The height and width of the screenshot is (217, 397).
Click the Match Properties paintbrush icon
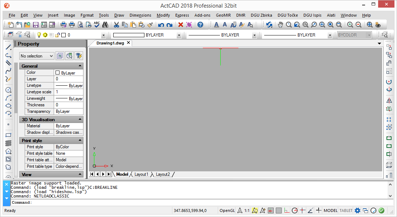pyautogui.click(x=150, y=25)
